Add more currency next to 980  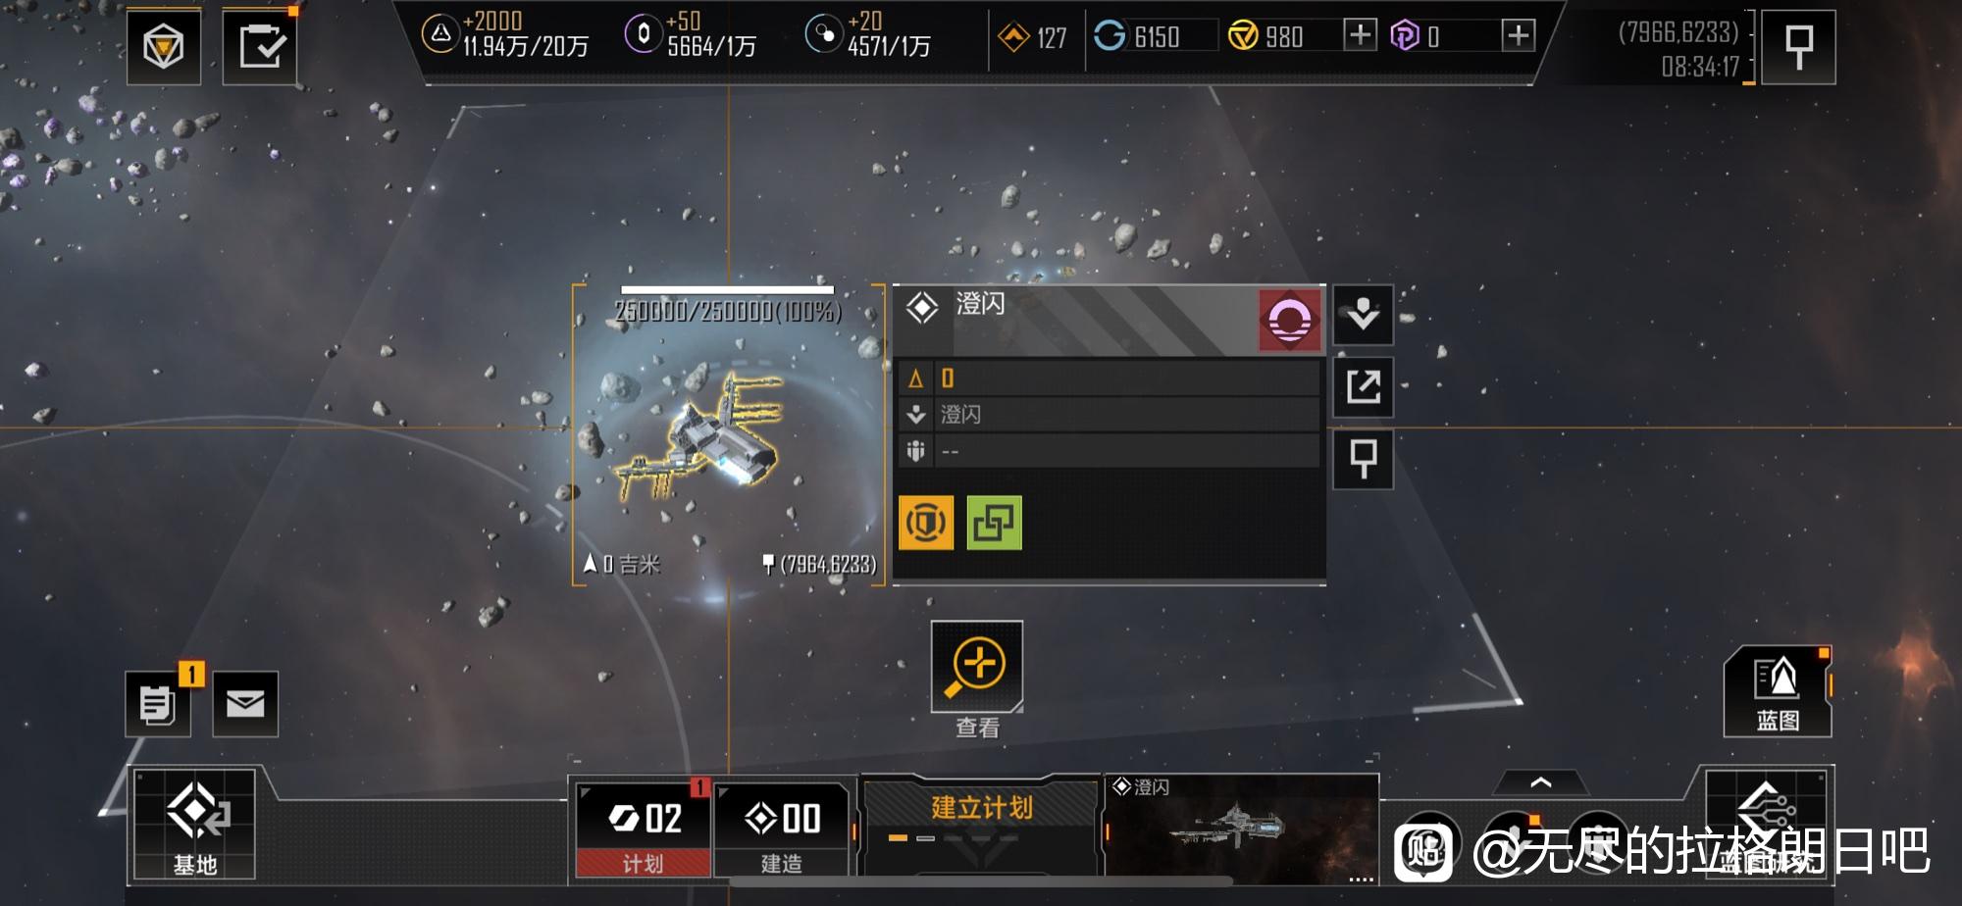1360,35
